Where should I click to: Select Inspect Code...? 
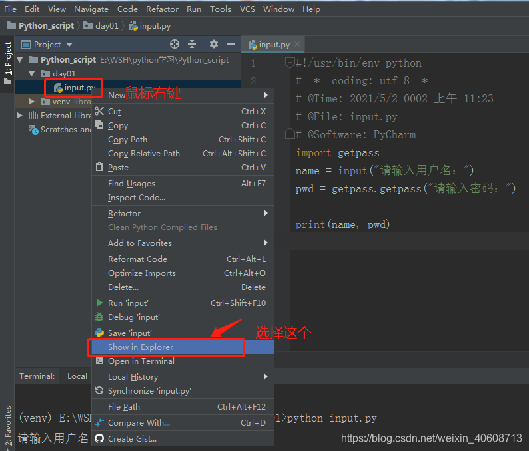point(183,198)
